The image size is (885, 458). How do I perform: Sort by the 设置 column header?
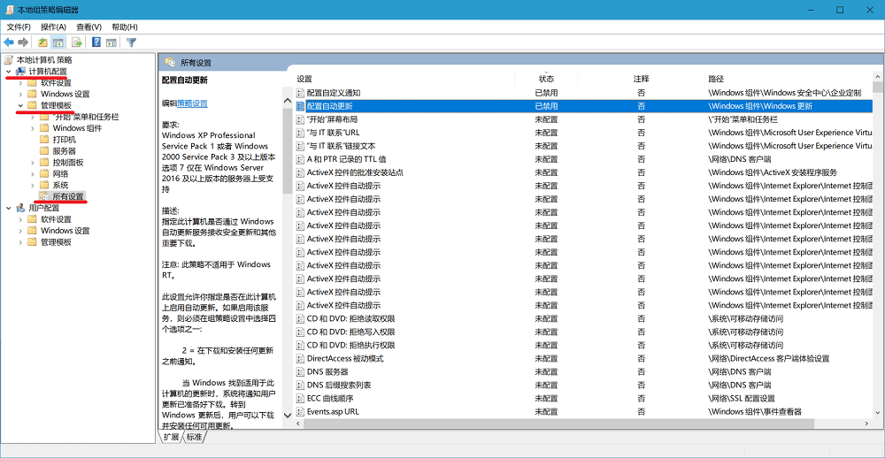(404, 79)
